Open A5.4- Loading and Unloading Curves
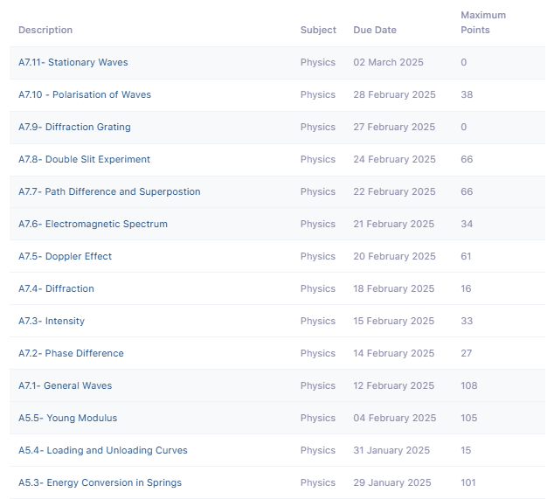Viewport: 554px width, 499px height. point(102,450)
